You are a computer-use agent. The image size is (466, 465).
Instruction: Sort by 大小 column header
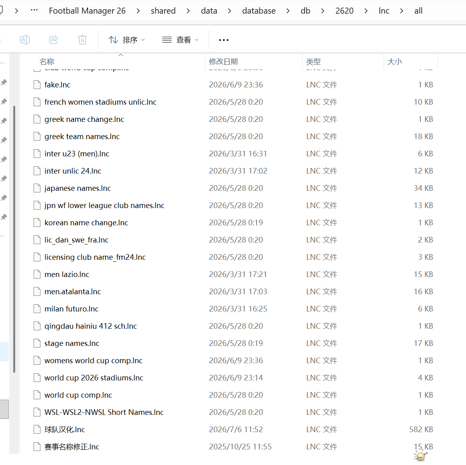394,62
